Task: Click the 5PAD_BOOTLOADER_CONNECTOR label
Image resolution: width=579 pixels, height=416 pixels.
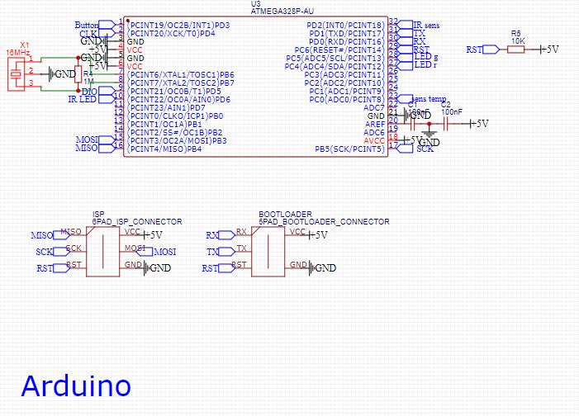Action: [325, 222]
